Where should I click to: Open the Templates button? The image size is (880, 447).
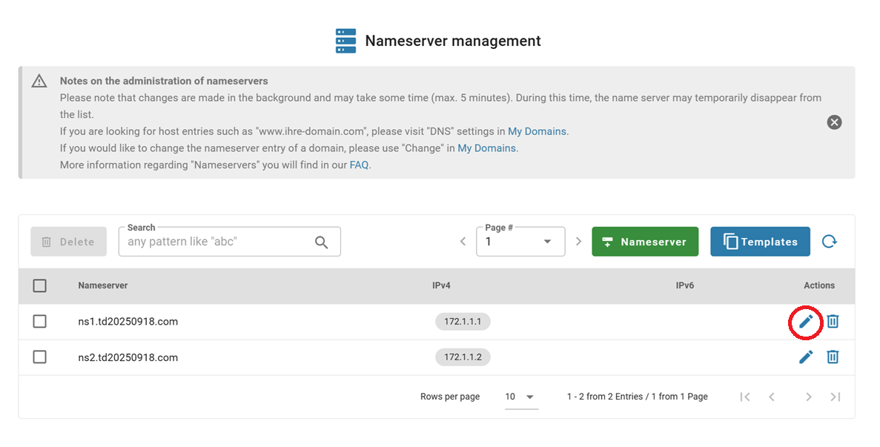coord(760,242)
